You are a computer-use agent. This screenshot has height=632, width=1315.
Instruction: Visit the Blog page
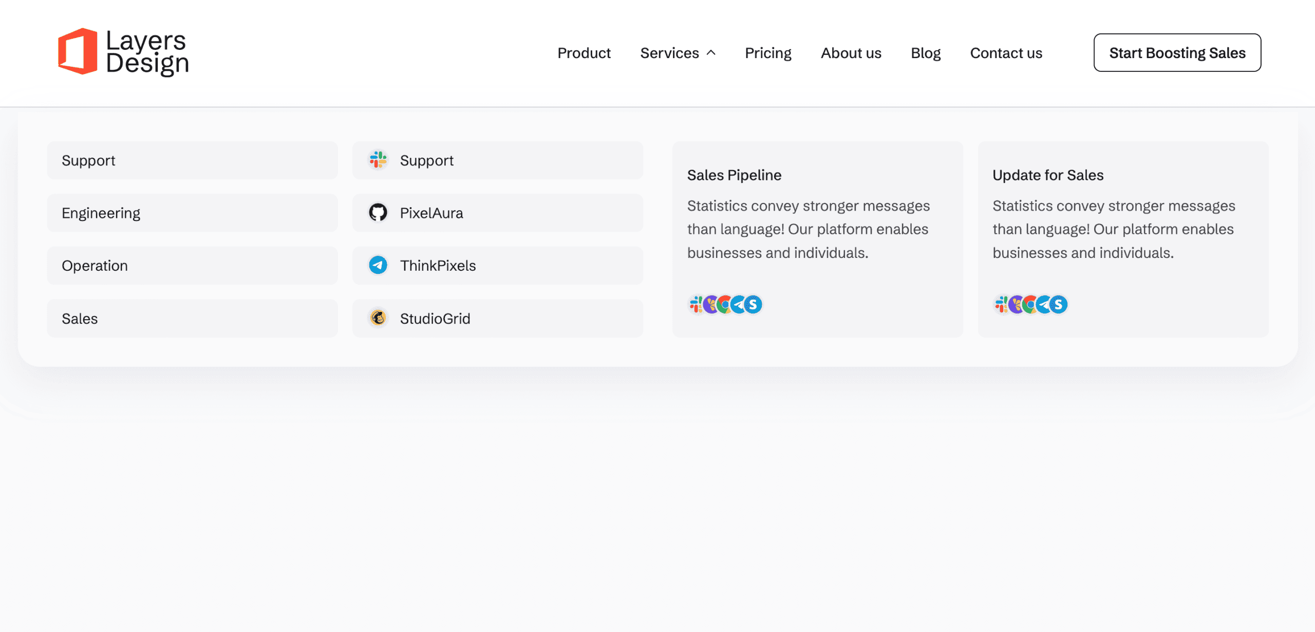pyautogui.click(x=926, y=53)
